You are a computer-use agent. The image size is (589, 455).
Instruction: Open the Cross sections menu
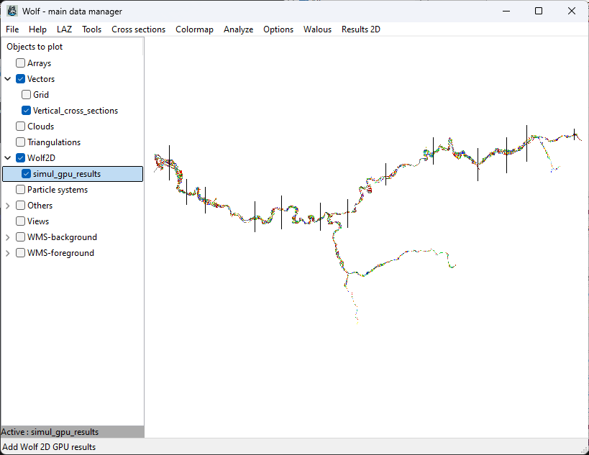pos(138,29)
